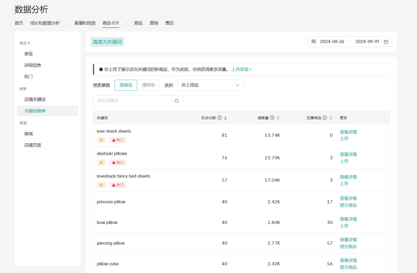Screen dimensions: 417x273
Task: Click the 低 badge under akatsuki pillows
Action: 101,162
